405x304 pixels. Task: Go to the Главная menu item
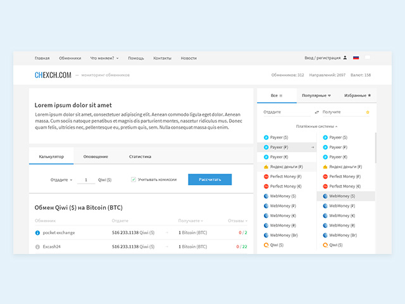point(42,58)
